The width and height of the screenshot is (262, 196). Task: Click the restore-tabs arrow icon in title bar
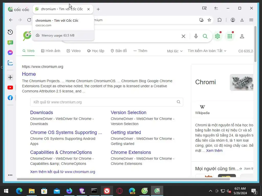coord(216,8)
